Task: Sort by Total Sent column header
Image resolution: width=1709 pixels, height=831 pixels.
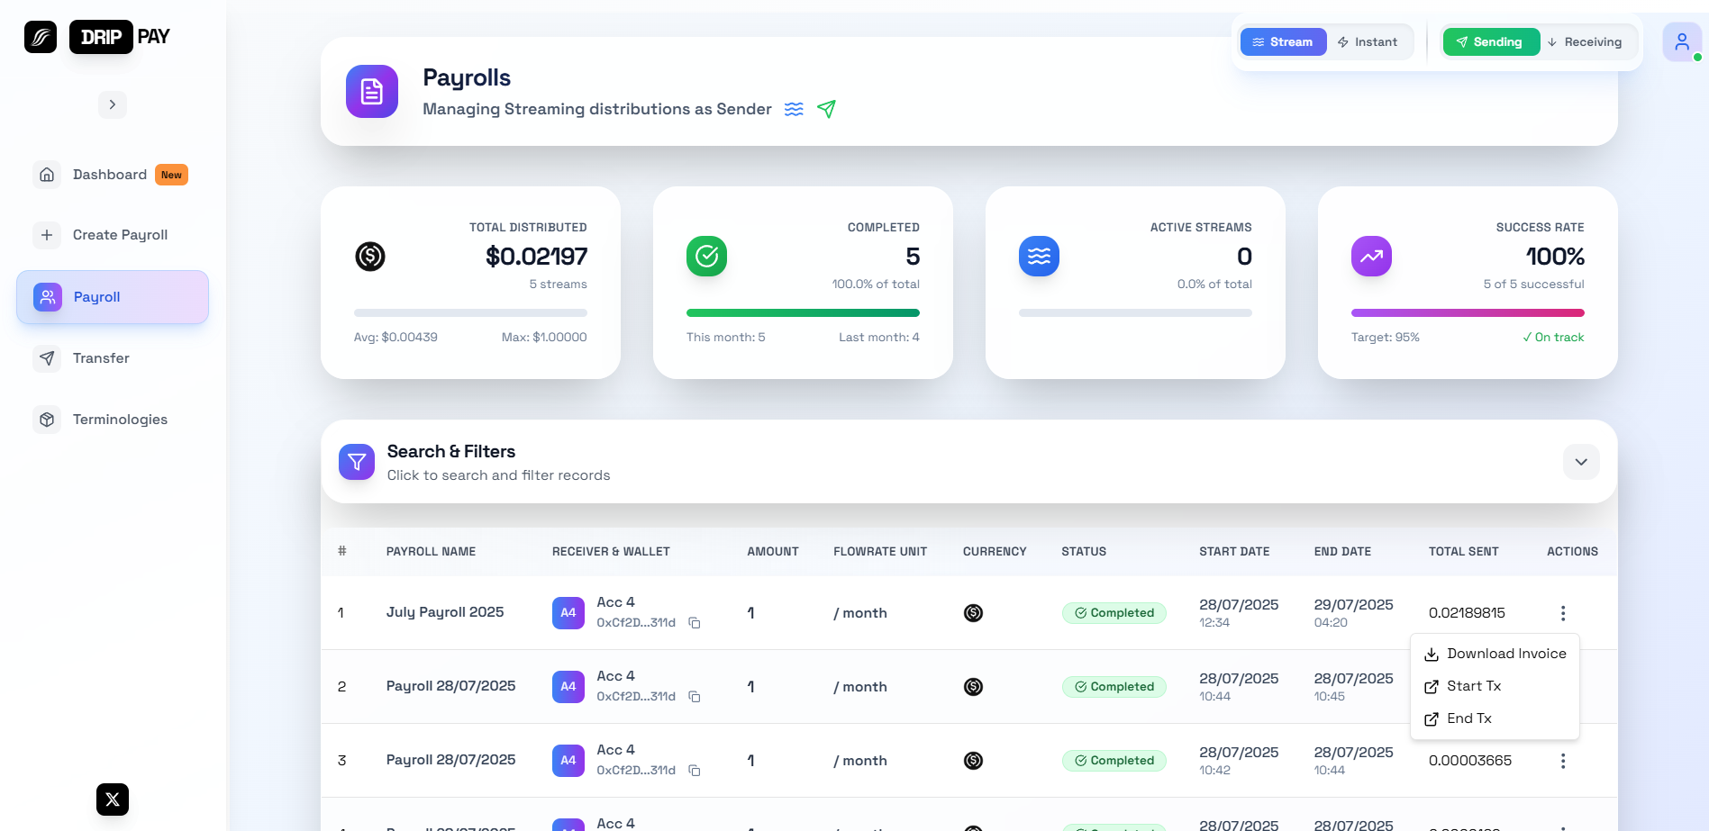Action: 1464,552
